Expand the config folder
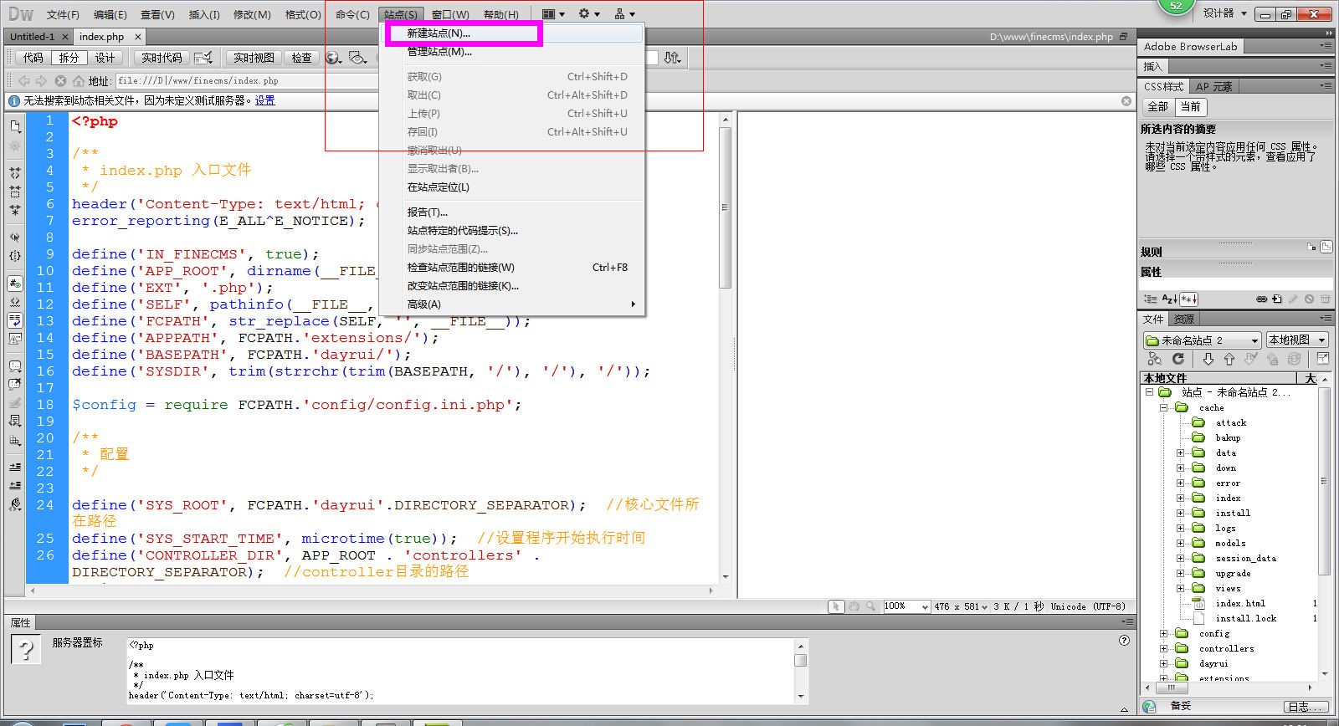The image size is (1339, 726). [1163, 633]
